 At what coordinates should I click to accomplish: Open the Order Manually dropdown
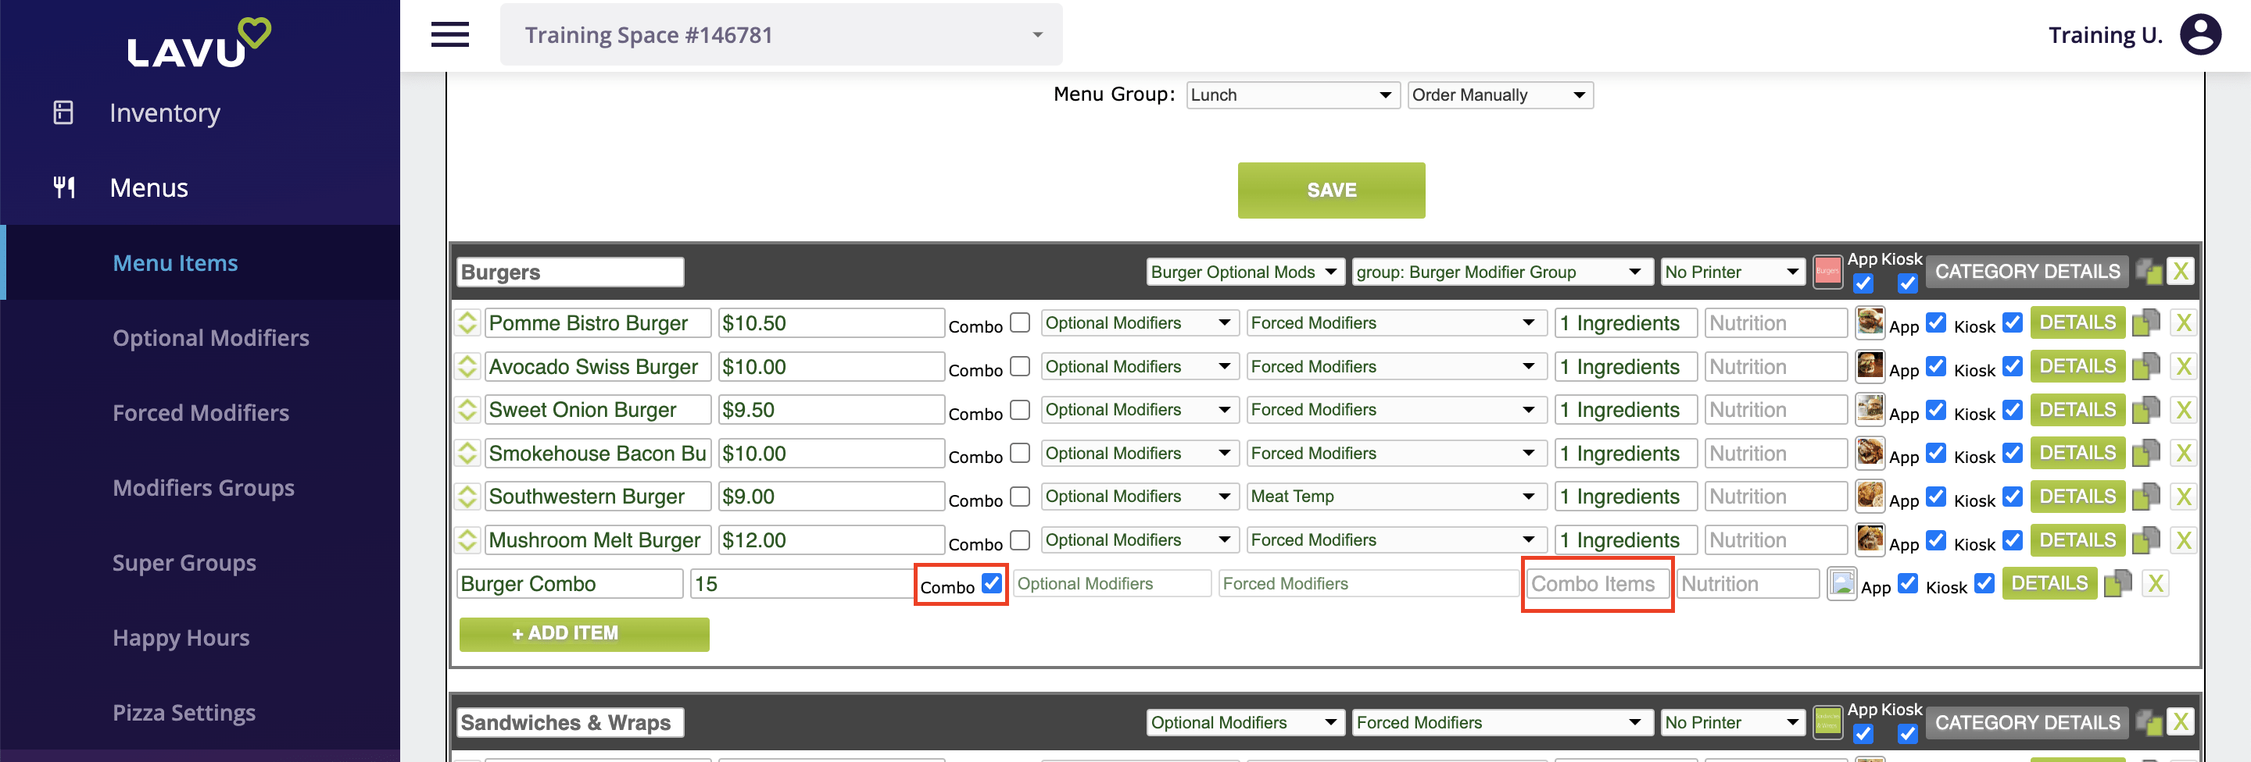[1500, 95]
